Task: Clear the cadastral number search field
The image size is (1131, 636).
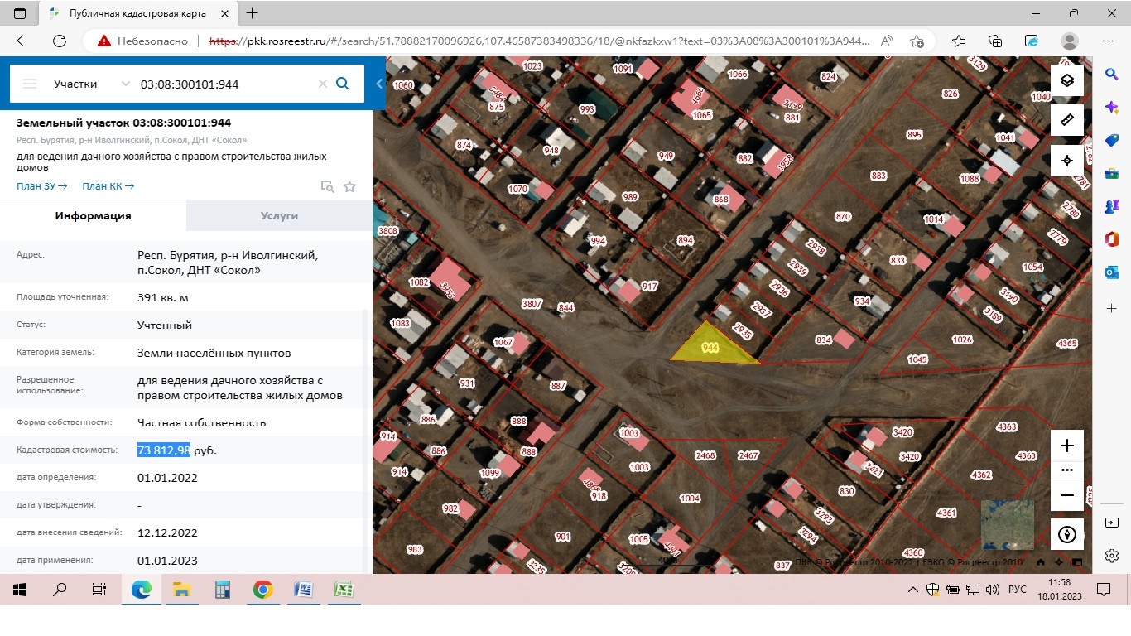Action: [323, 84]
